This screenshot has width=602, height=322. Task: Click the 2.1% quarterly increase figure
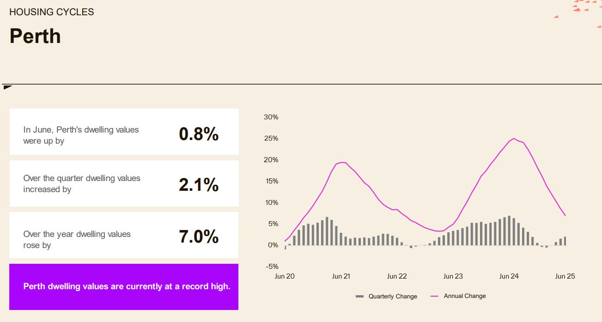199,185
